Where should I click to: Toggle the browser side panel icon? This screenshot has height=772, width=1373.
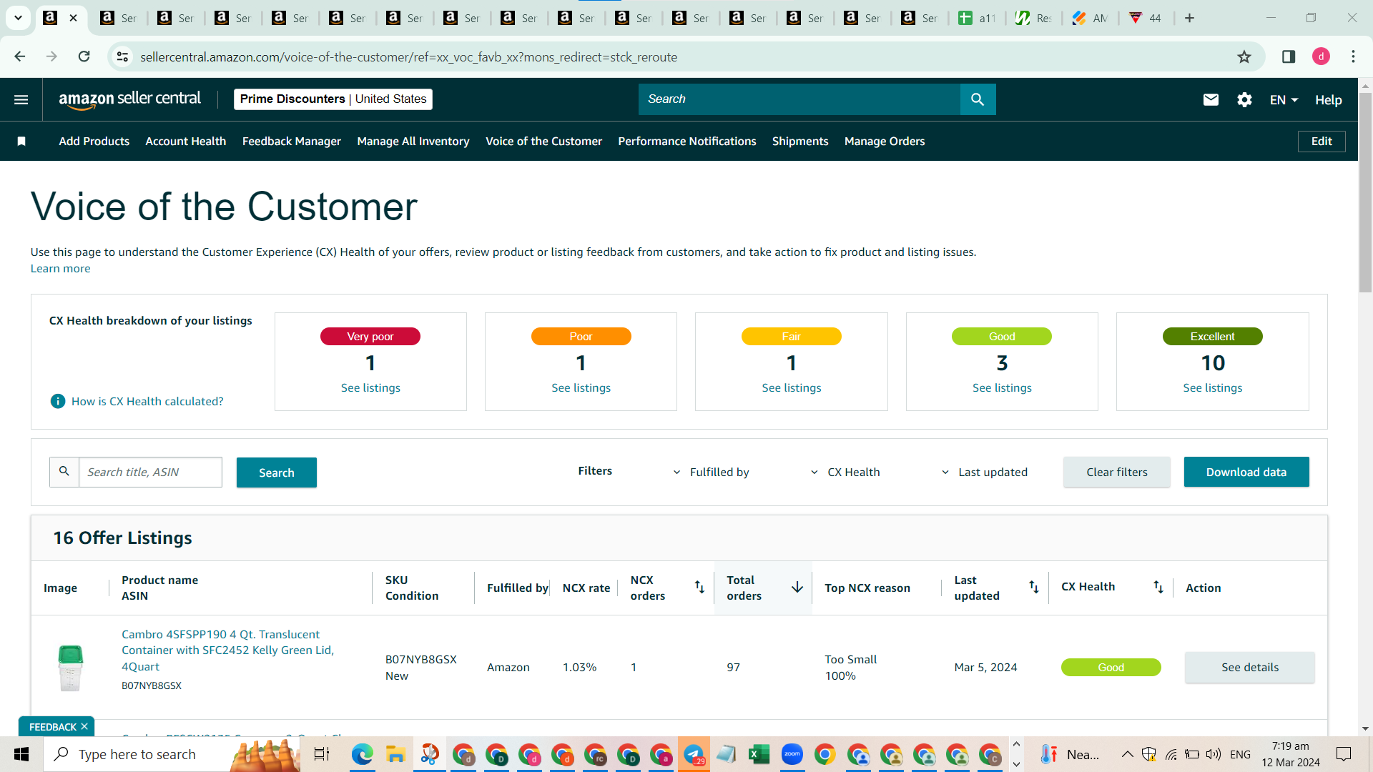click(x=1289, y=56)
